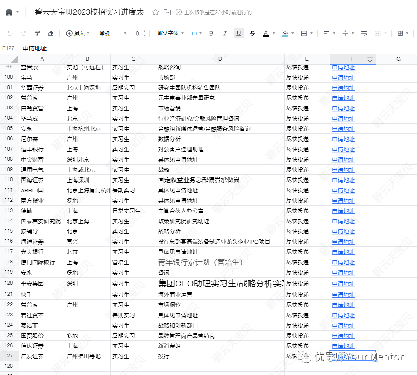This screenshot has height=375, width=417.
Task: Expand the dropdown arrow beside the home icon
Action: [x=18, y=12]
